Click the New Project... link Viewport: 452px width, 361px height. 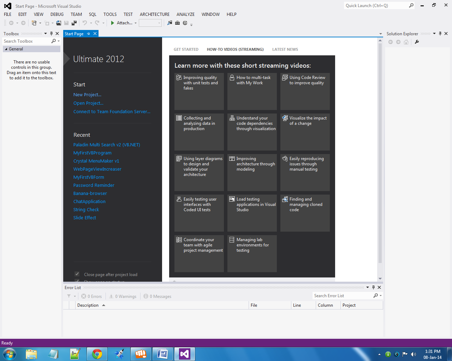point(87,94)
